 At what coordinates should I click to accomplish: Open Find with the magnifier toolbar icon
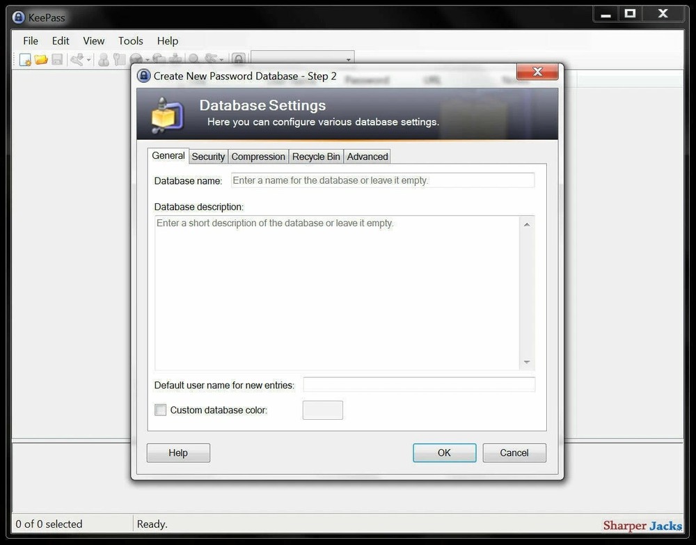[x=193, y=59]
